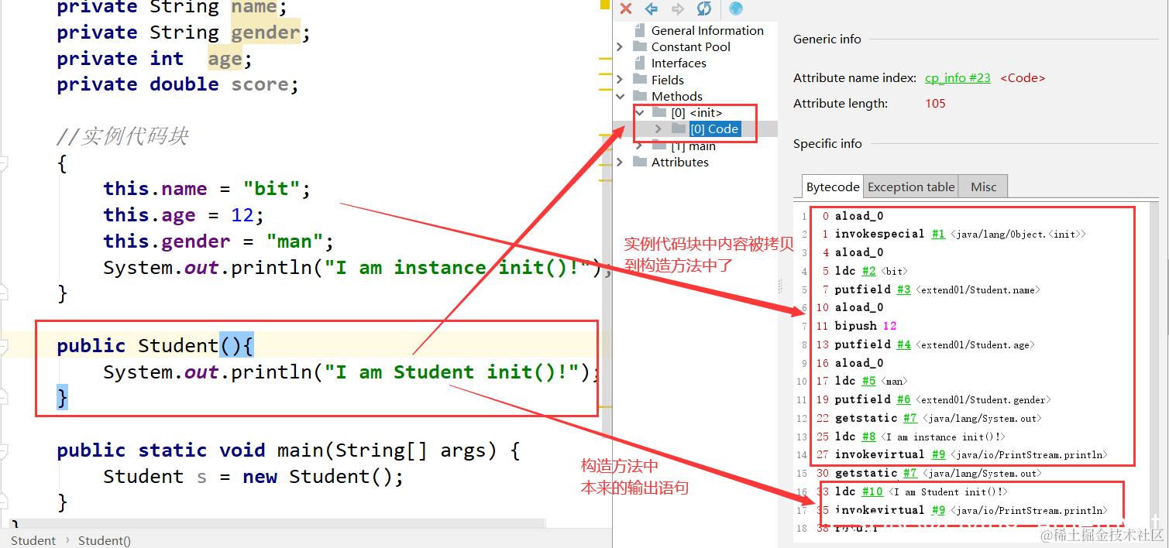The height and width of the screenshot is (548, 1169).
Task: Reload the class file with refresh icon
Action: [x=703, y=9]
